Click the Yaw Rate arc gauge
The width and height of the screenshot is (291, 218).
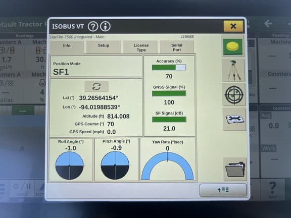coord(168,166)
